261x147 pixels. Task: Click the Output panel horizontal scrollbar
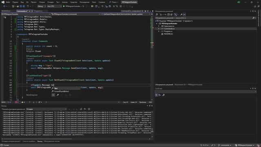coord(38,139)
